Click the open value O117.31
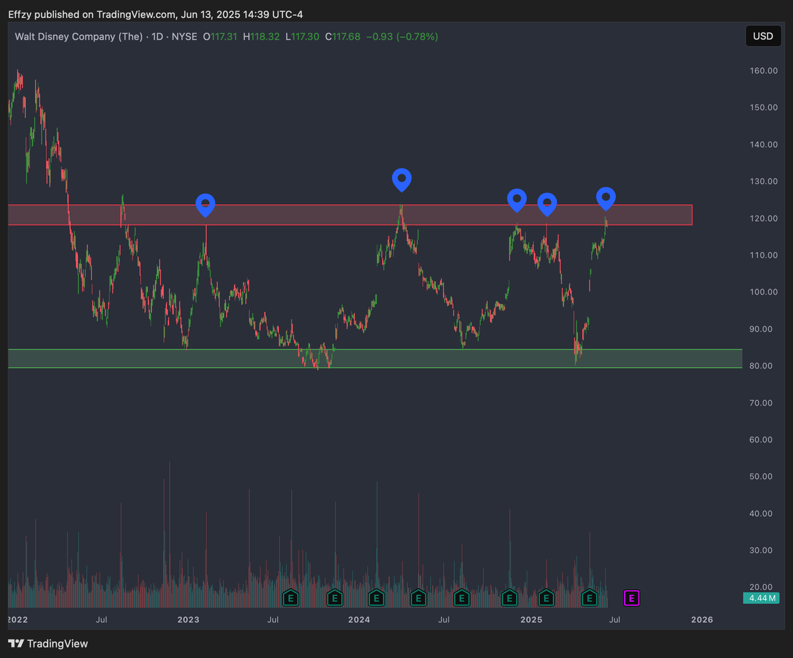 pyautogui.click(x=220, y=36)
